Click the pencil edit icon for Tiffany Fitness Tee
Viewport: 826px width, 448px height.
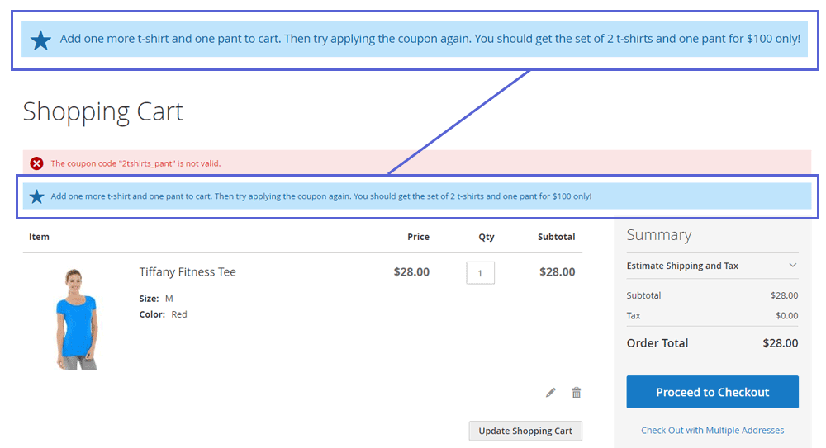coord(551,393)
